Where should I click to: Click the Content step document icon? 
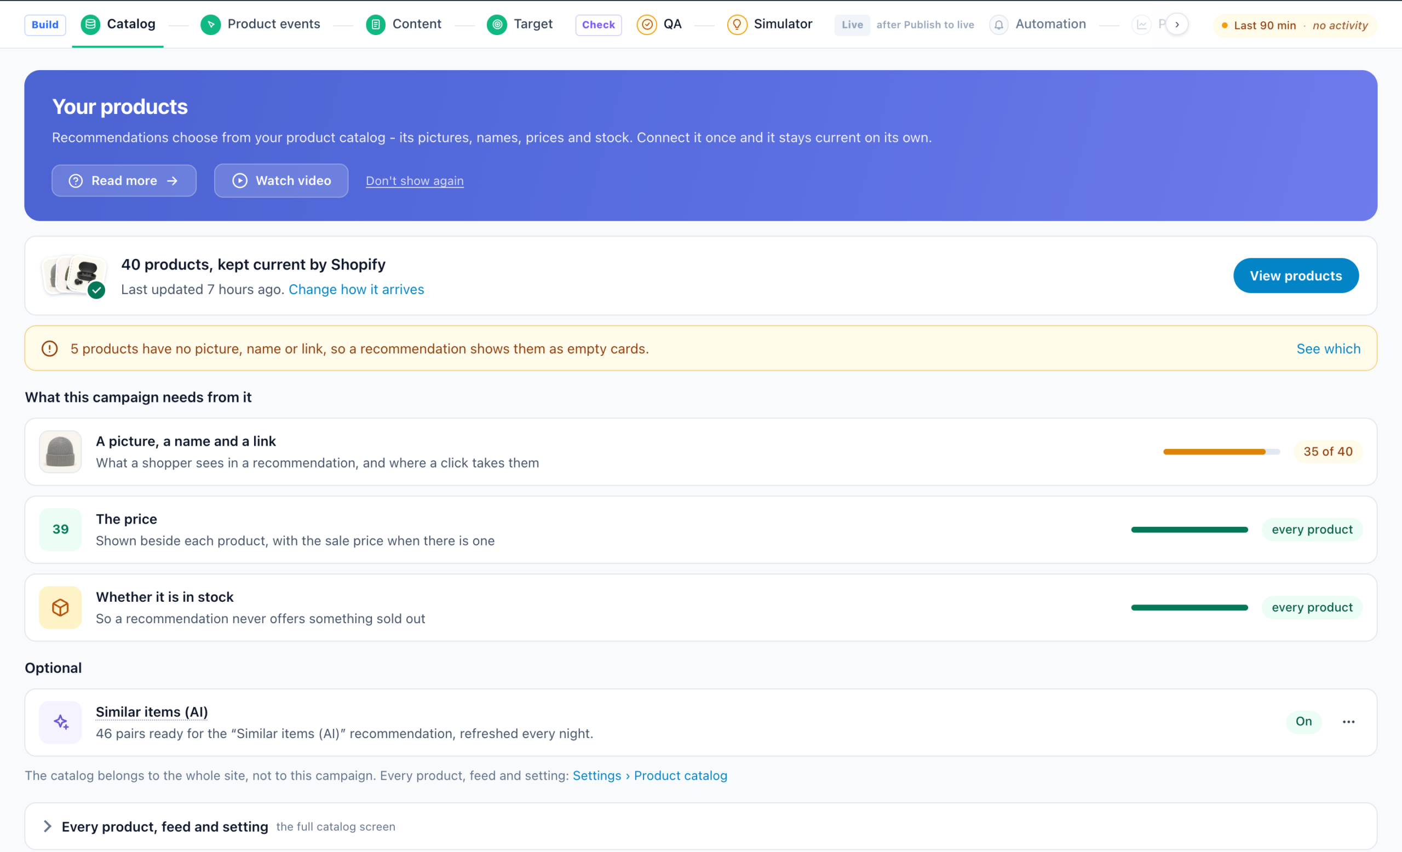tap(376, 25)
